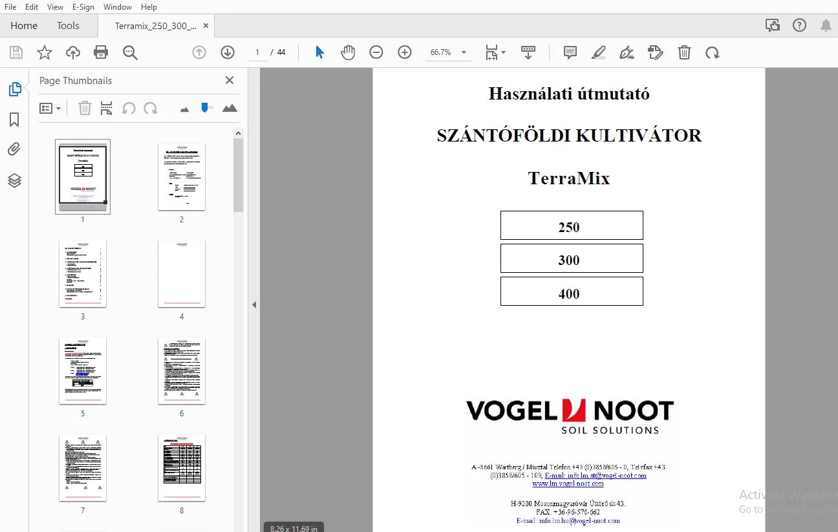Open the www.lm.vogel-noot.com link
838x532 pixels.
click(568, 484)
